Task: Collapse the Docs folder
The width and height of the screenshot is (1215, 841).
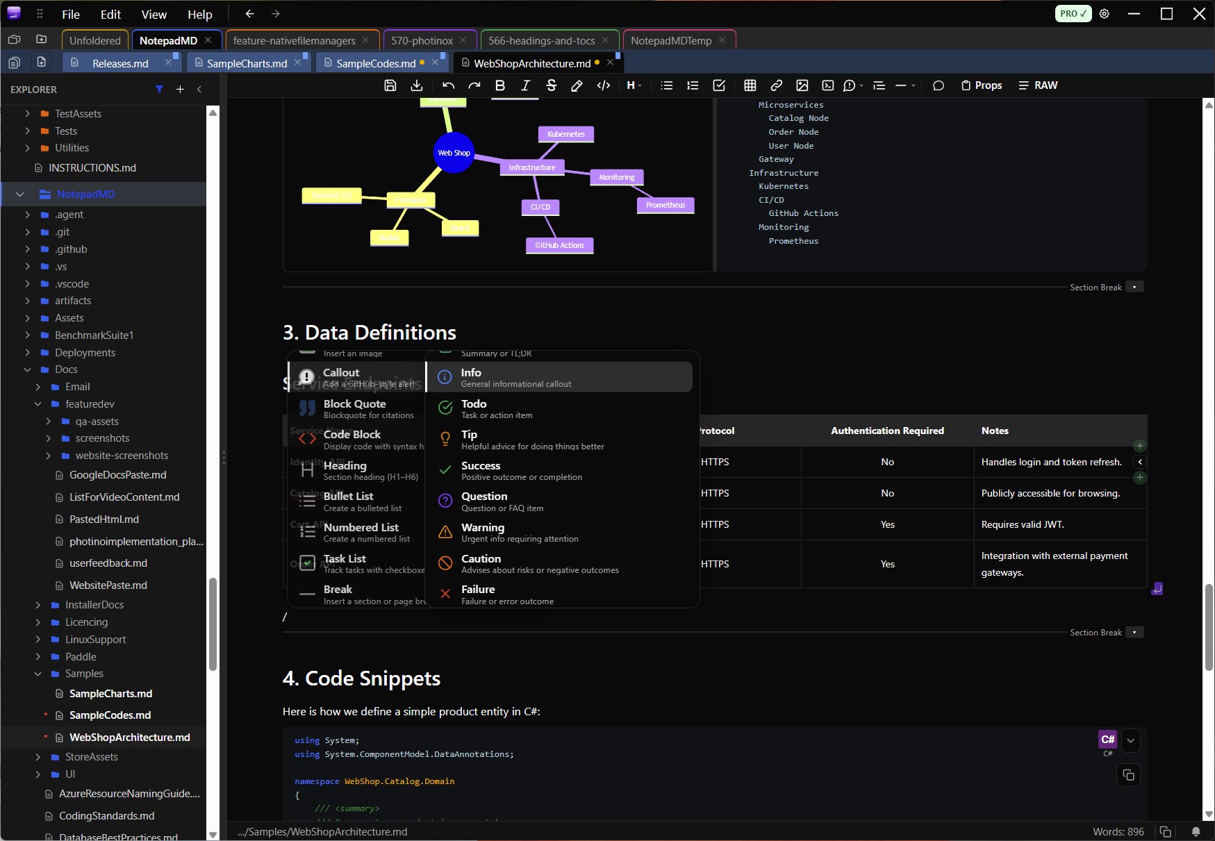Action: click(x=28, y=369)
